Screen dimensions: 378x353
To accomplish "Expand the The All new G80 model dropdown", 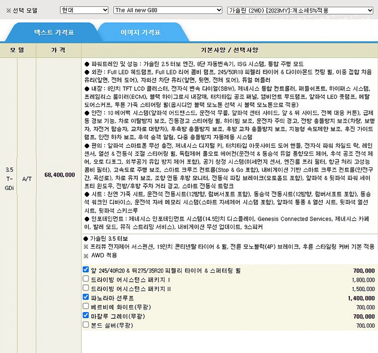I will coord(168,10).
